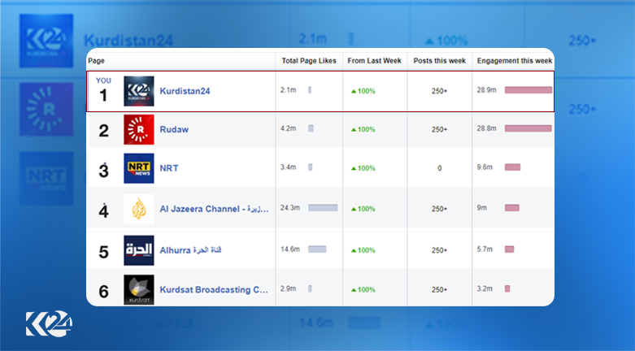
Task: Click the Kurdistan24 page logo thumbnail
Action: click(x=138, y=91)
